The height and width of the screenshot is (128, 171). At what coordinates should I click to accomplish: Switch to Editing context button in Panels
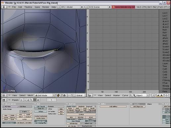[35, 100]
